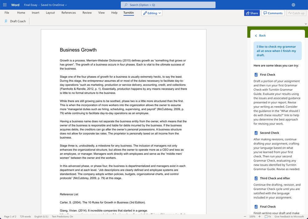Open the File menu
Image resolution: width=308 pixels, height=219 pixels.
pyautogui.click(x=7, y=13)
